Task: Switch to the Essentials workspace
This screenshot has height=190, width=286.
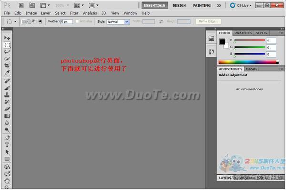Action: click(x=154, y=5)
